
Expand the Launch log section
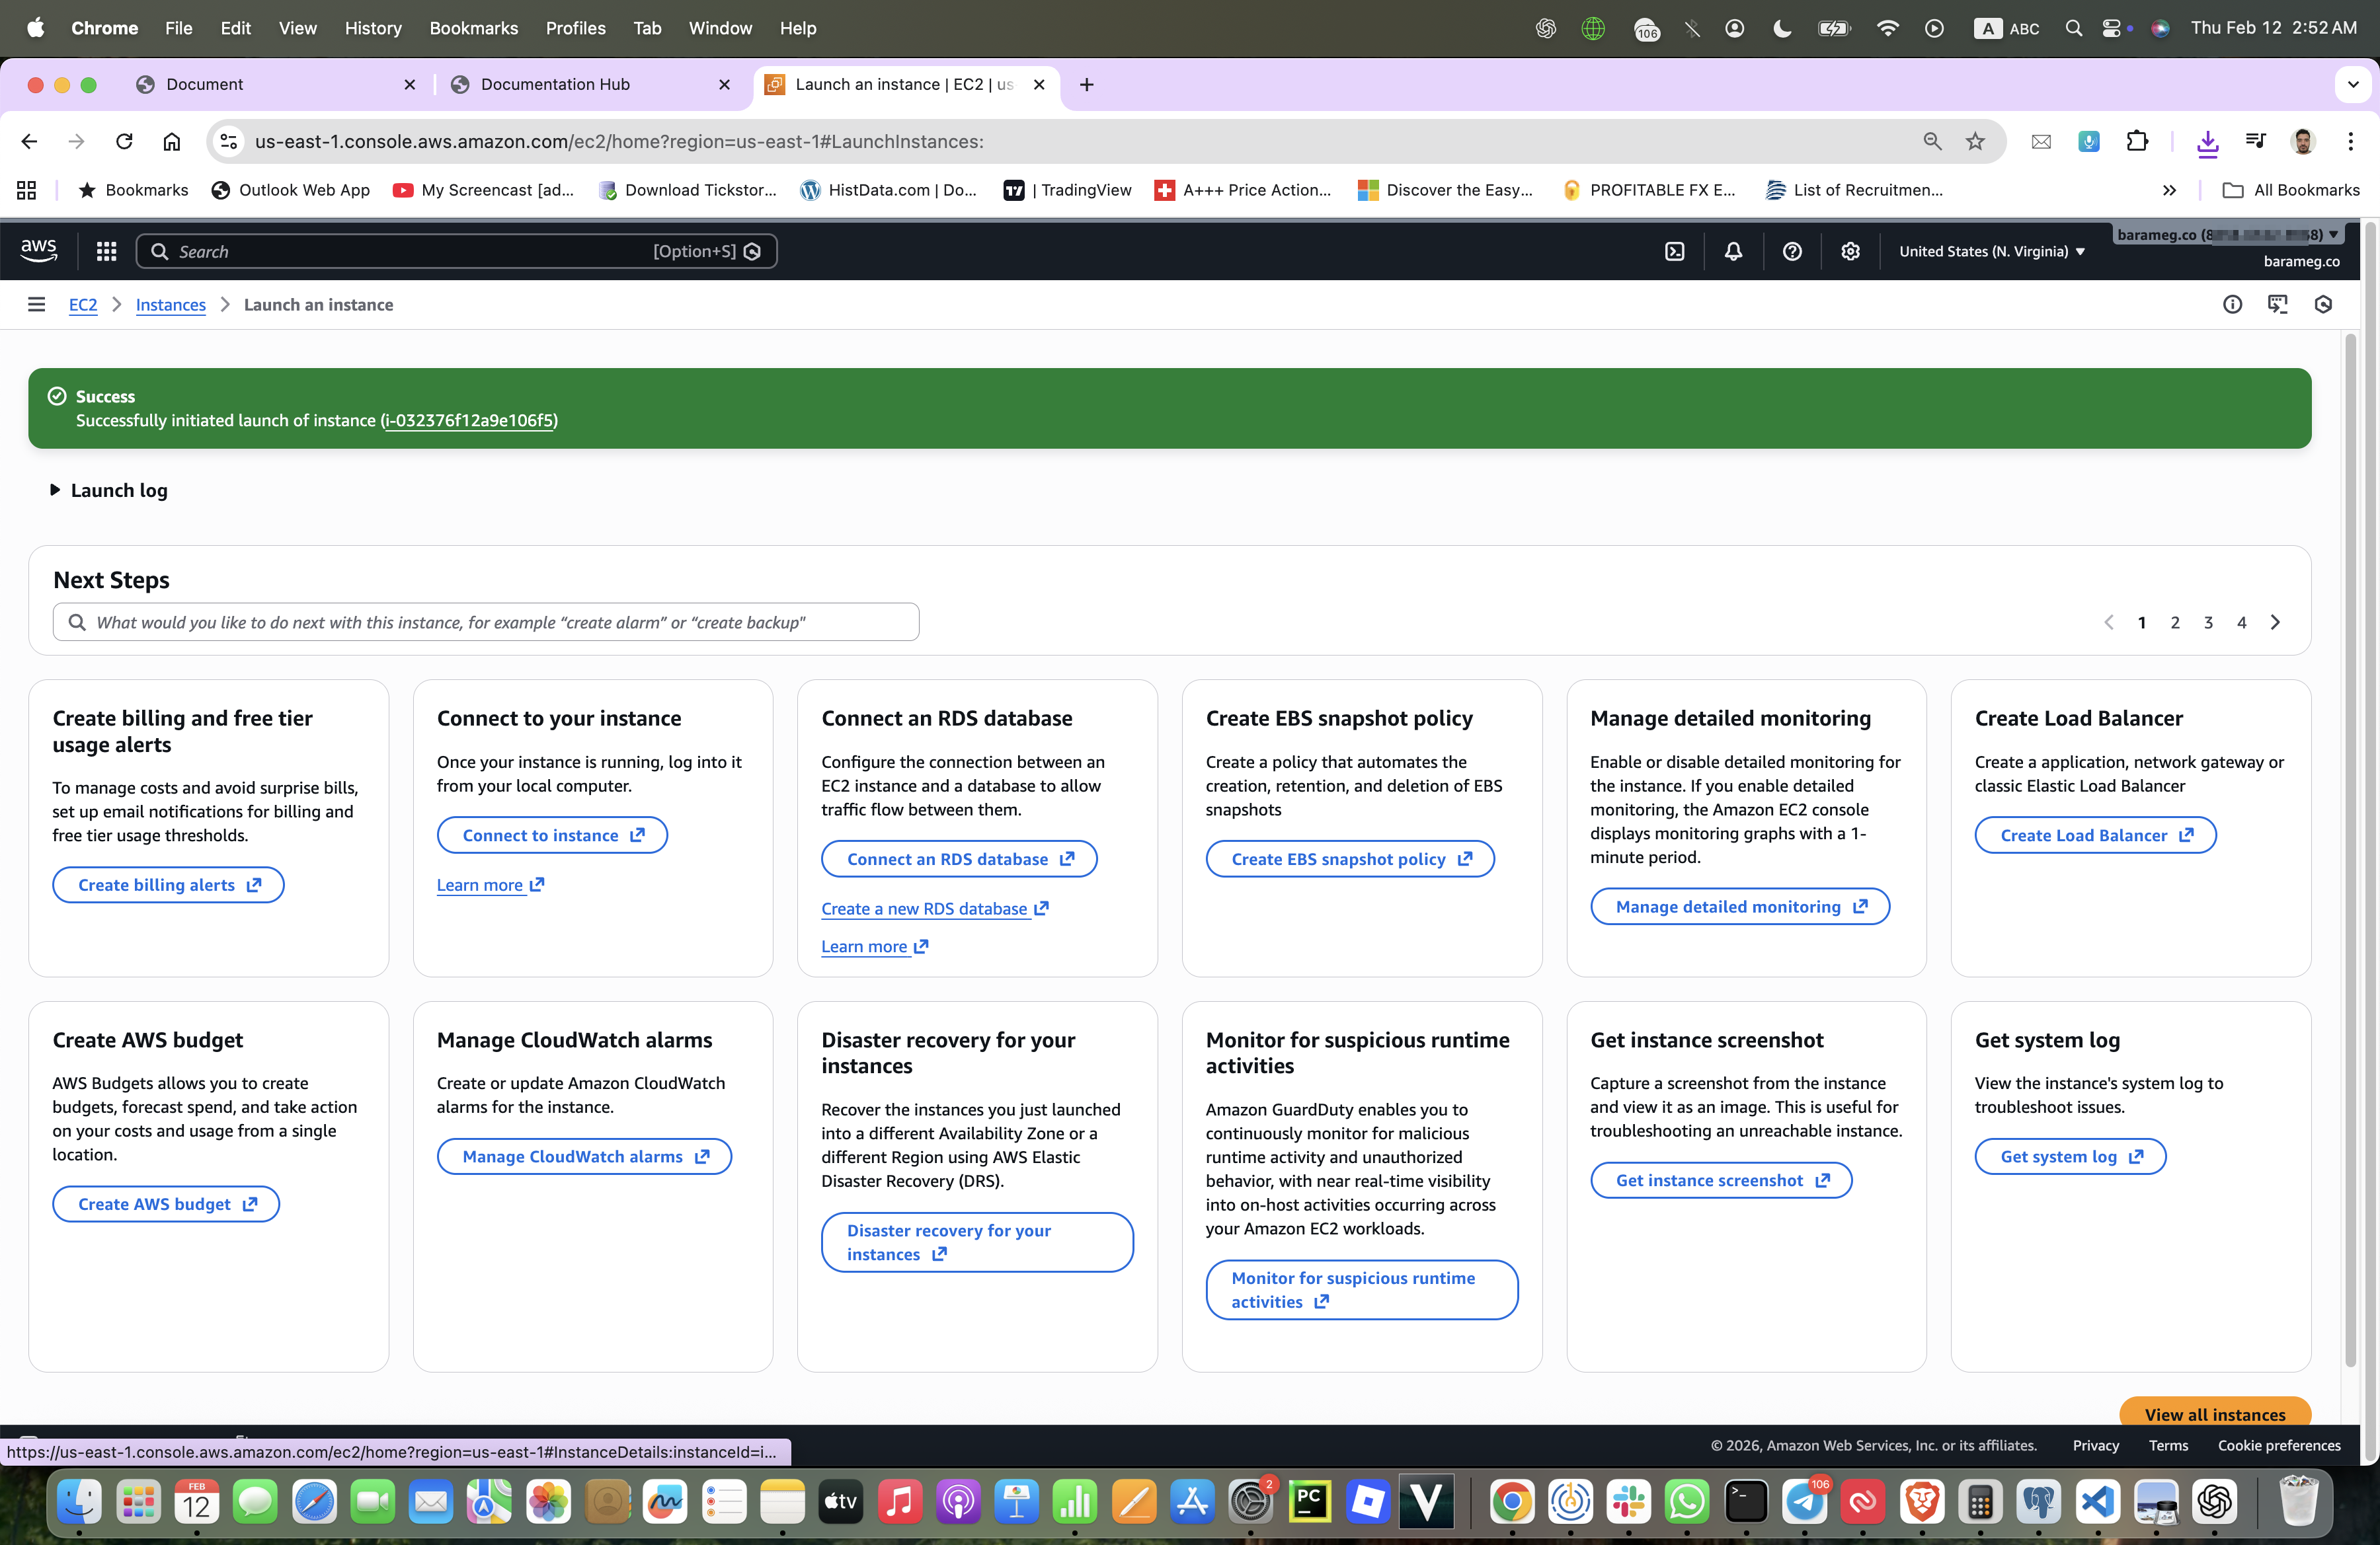point(109,491)
